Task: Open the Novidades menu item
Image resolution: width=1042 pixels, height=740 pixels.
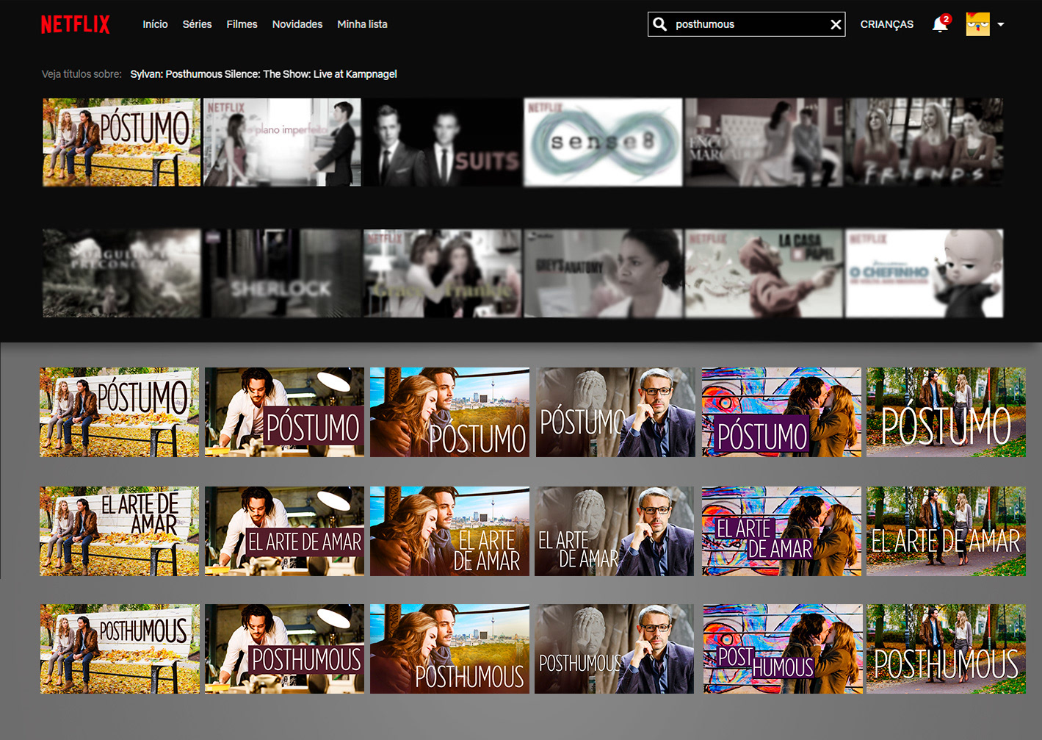Action: (x=297, y=24)
